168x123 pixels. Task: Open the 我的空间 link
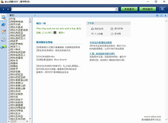click(x=99, y=29)
